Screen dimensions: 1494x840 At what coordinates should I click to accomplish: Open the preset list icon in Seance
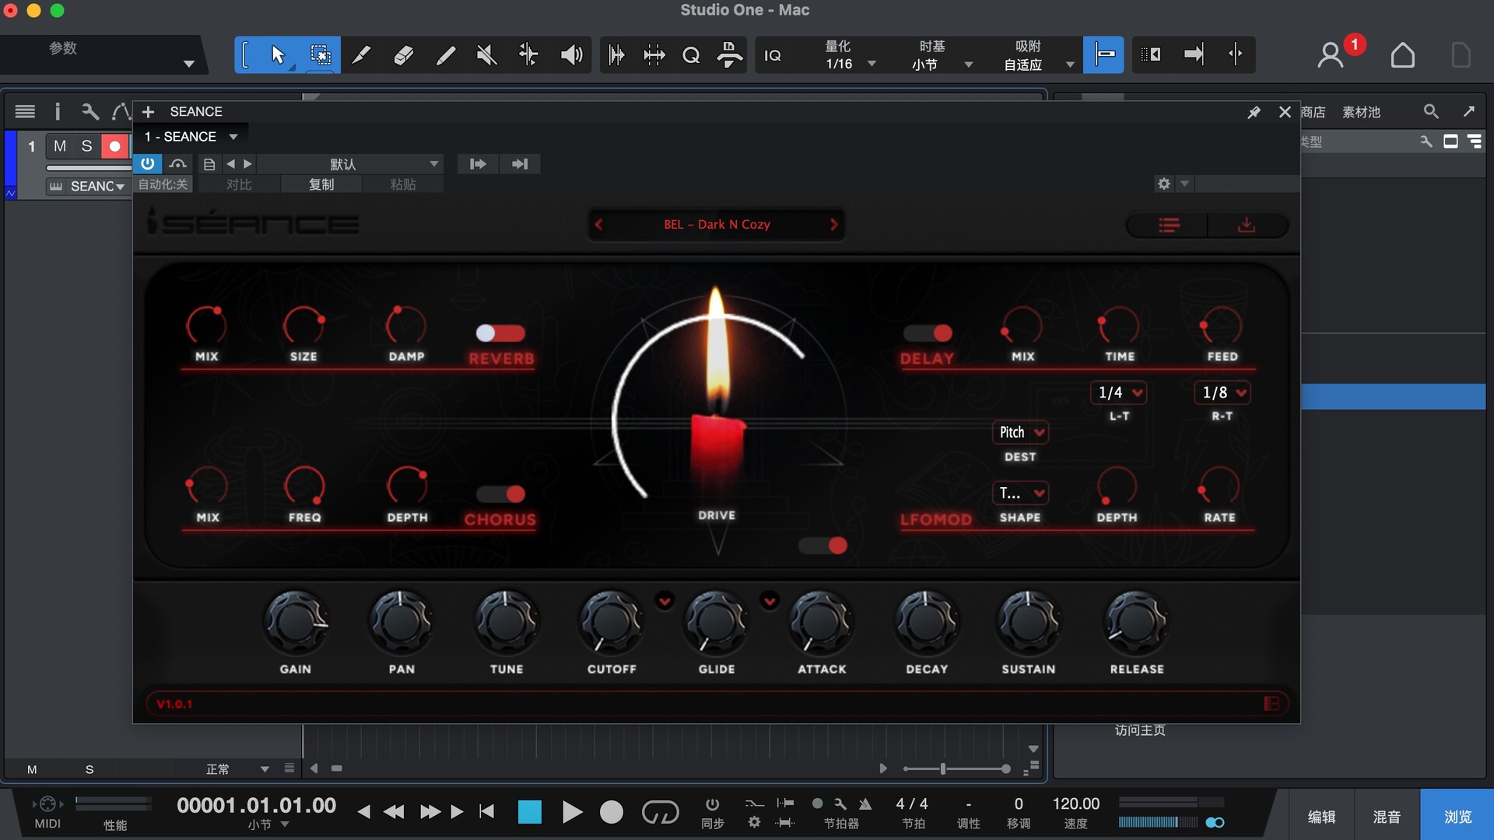(x=1168, y=225)
